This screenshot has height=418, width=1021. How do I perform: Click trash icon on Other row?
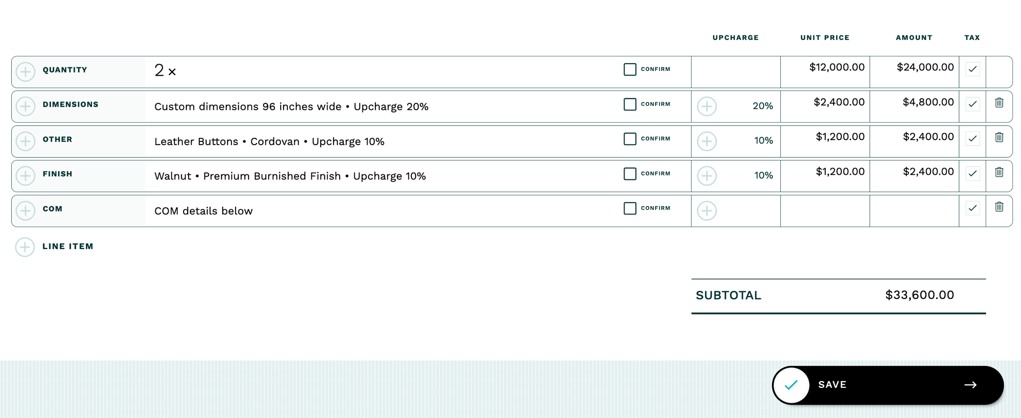pos(999,138)
